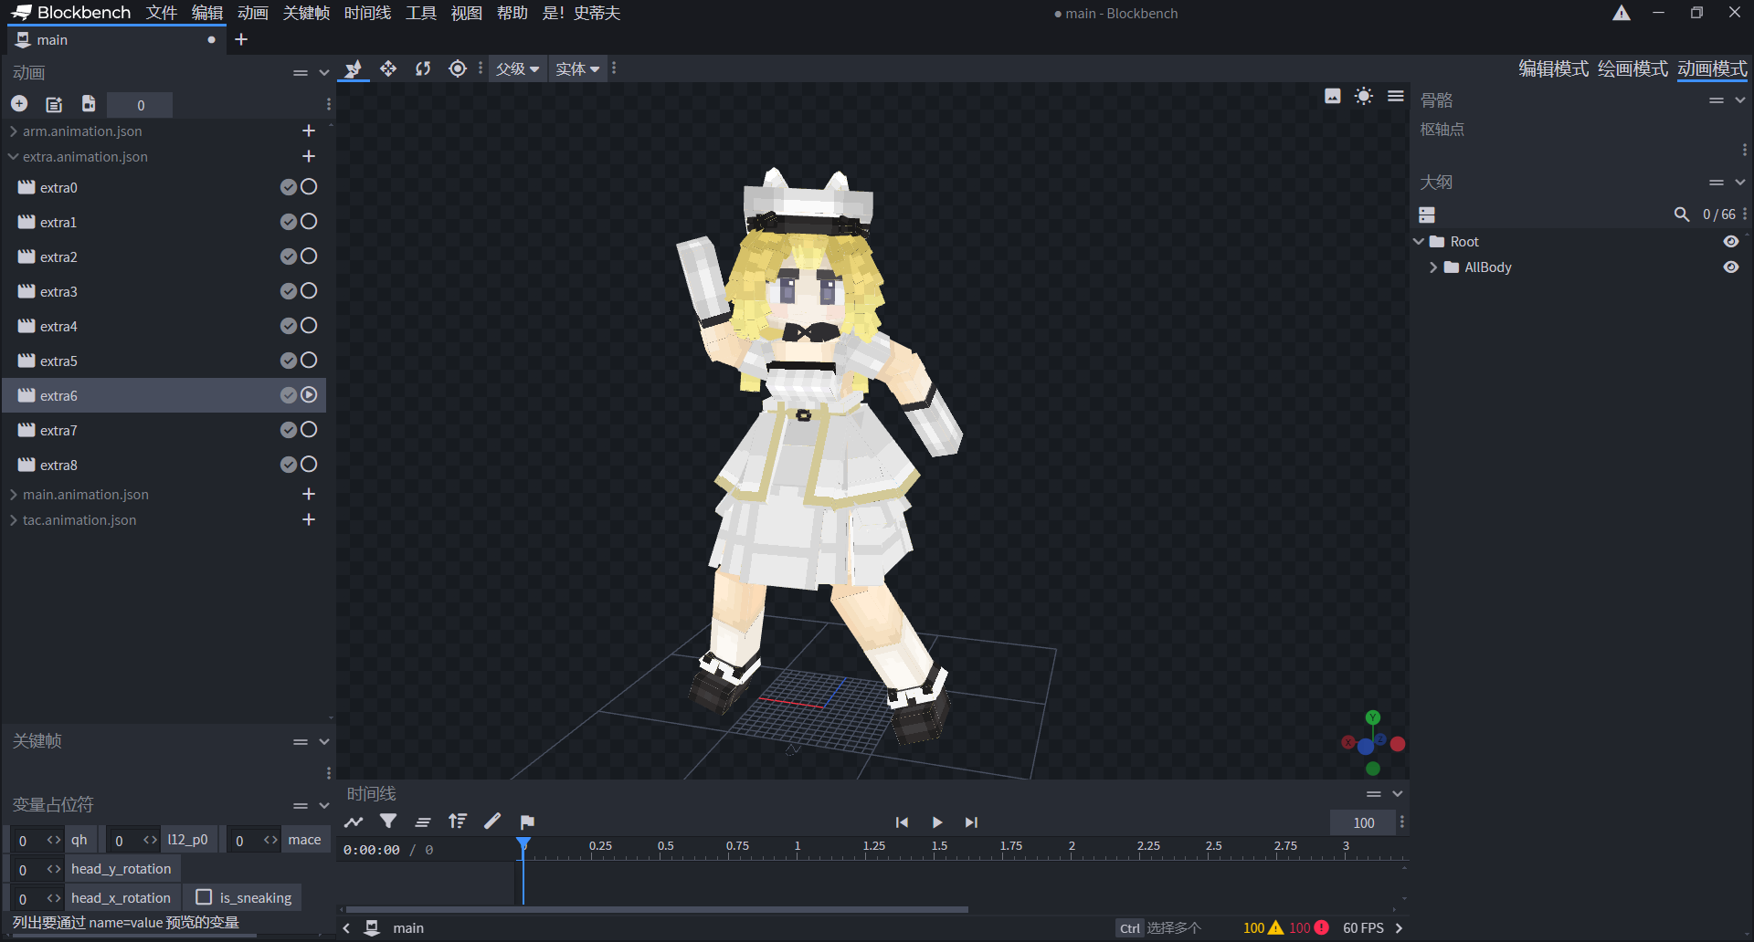Image resolution: width=1754 pixels, height=942 pixels.
Task: Click the timeline filter funnel icon
Action: 388,822
